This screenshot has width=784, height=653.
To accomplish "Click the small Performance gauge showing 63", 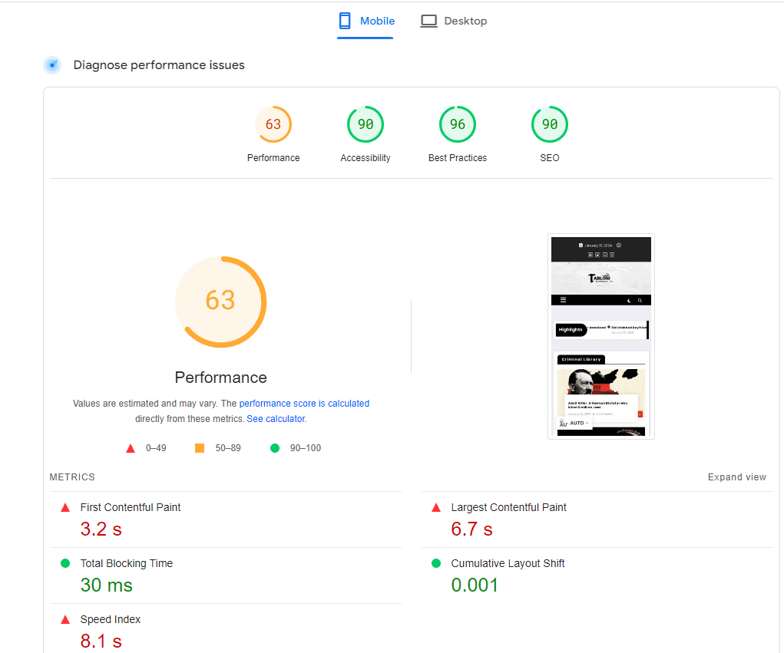I will click(273, 124).
